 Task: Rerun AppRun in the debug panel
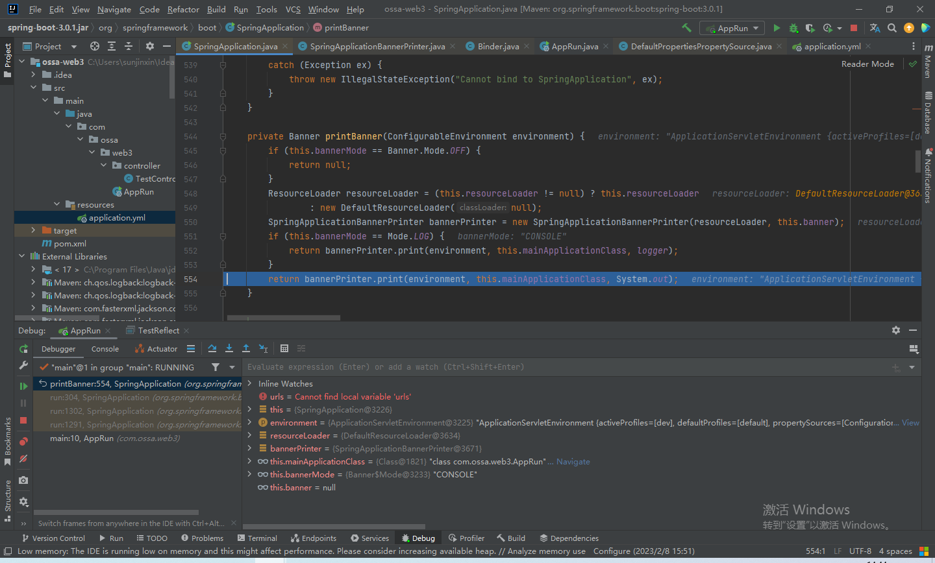pyautogui.click(x=23, y=349)
